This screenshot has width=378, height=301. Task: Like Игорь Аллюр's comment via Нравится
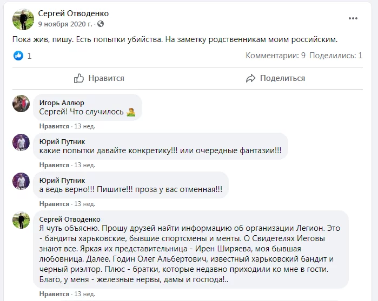pyautogui.click(x=54, y=126)
